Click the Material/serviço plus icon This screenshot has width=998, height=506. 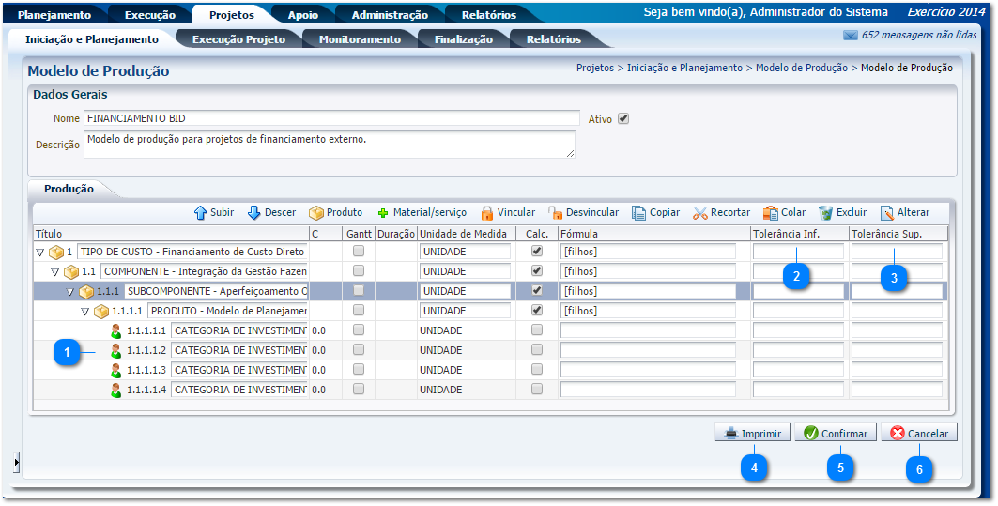(383, 213)
